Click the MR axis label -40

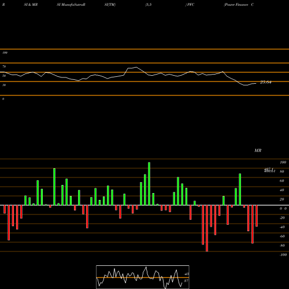pyautogui.click(x=282, y=227)
